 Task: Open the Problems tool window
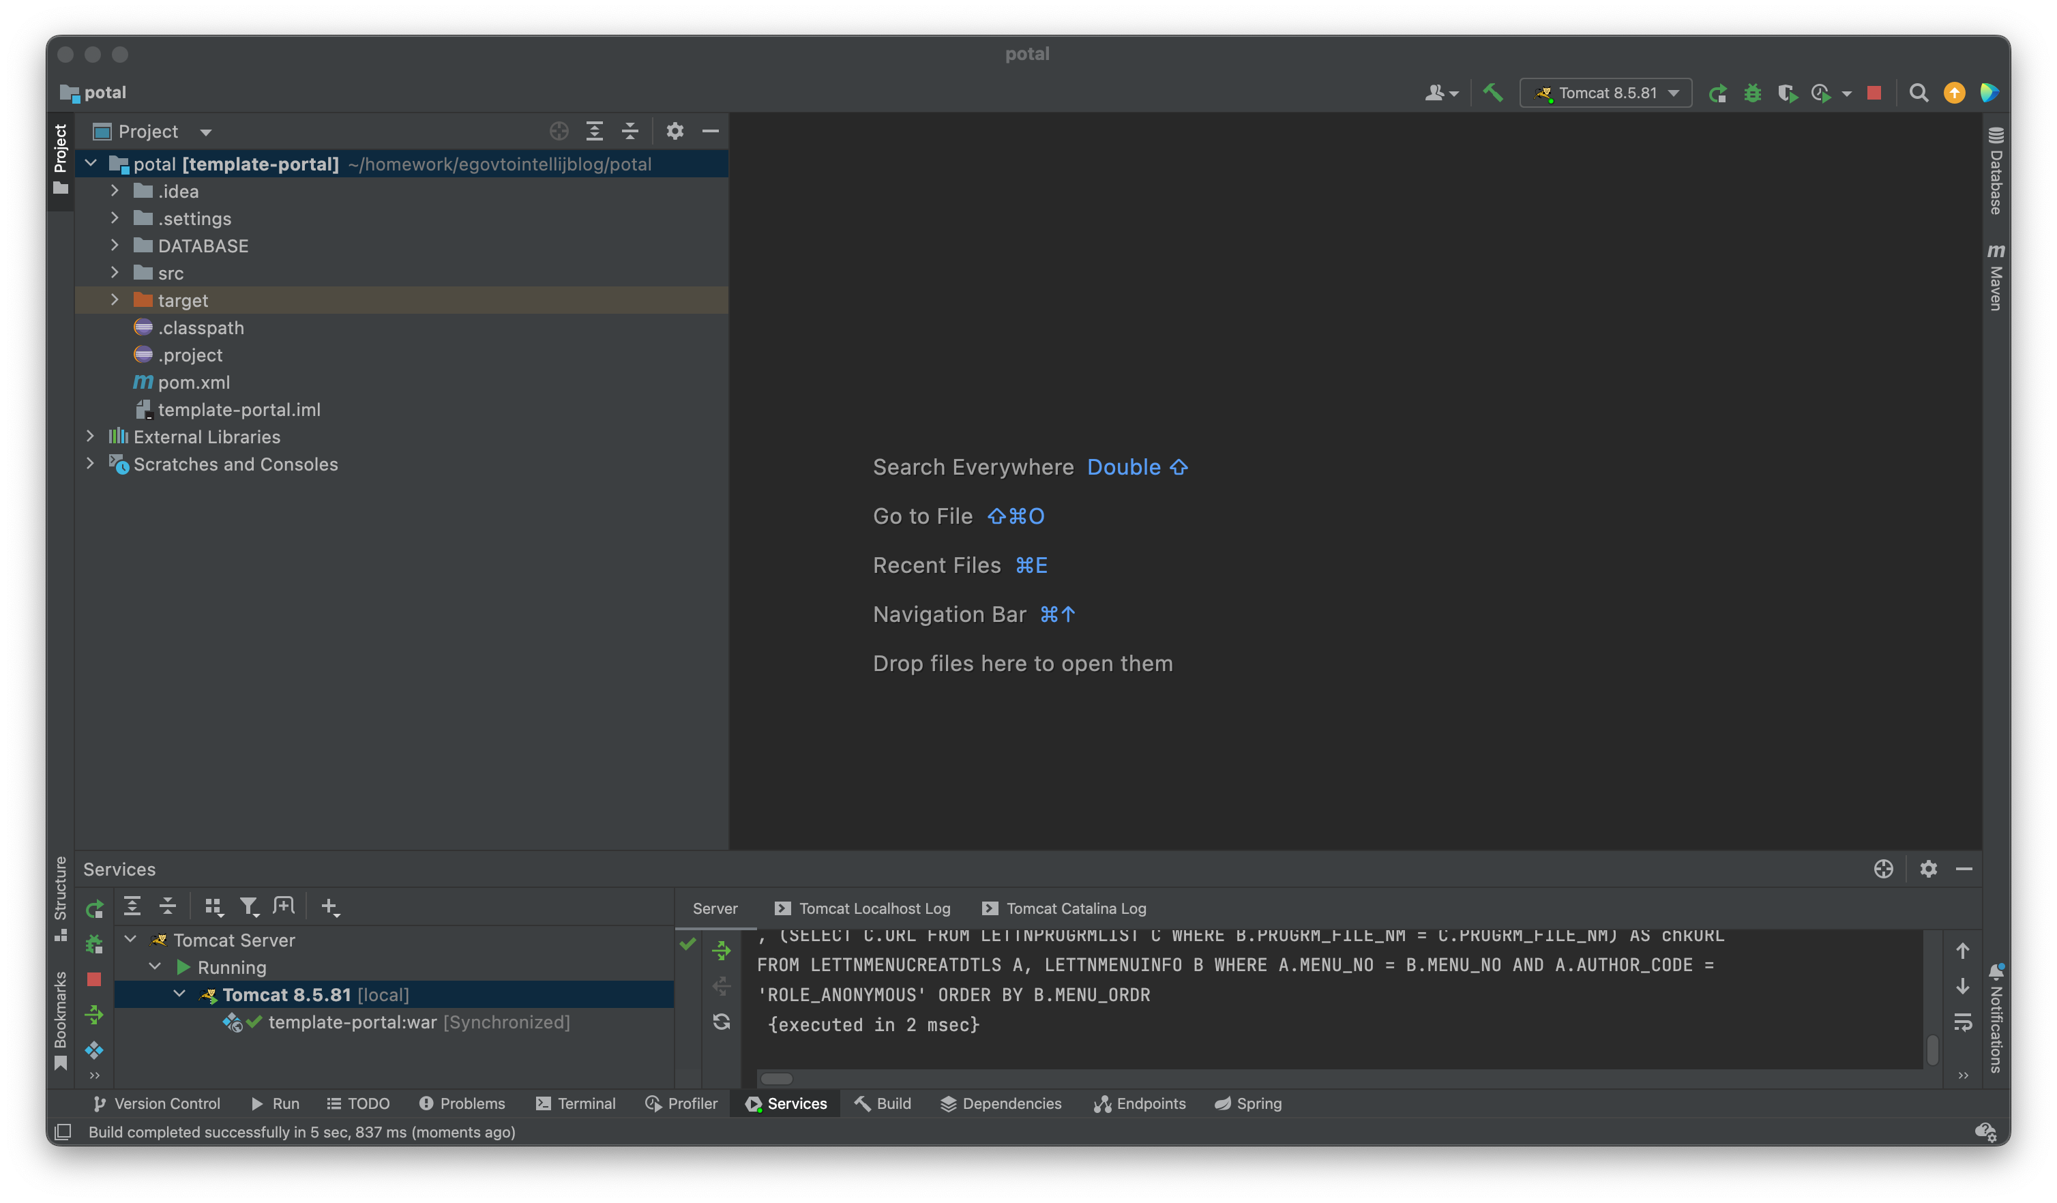pyautogui.click(x=462, y=1103)
